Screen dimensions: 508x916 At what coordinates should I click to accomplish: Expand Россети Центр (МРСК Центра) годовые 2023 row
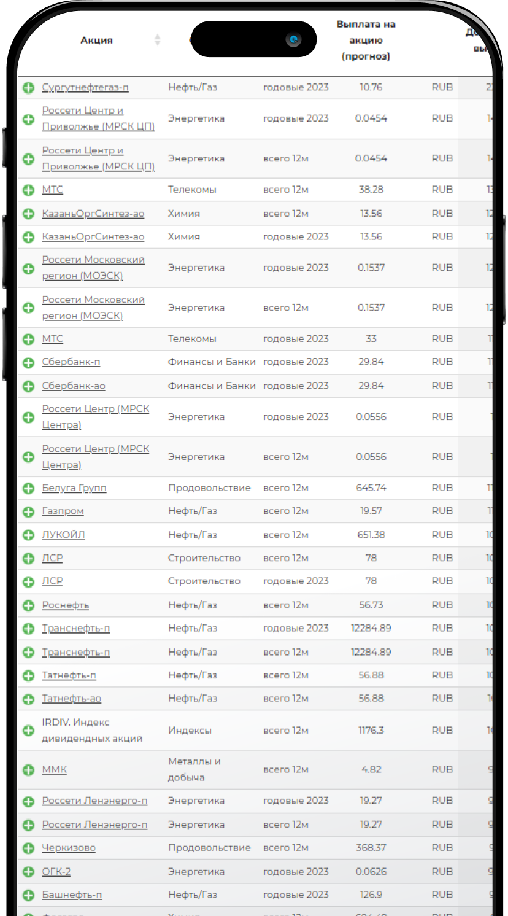pyautogui.click(x=28, y=417)
